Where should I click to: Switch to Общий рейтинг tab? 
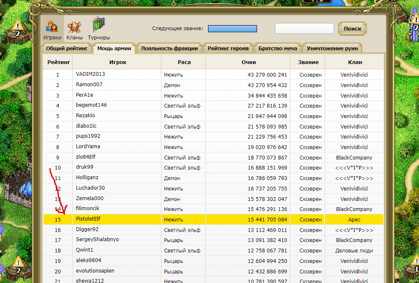click(67, 49)
